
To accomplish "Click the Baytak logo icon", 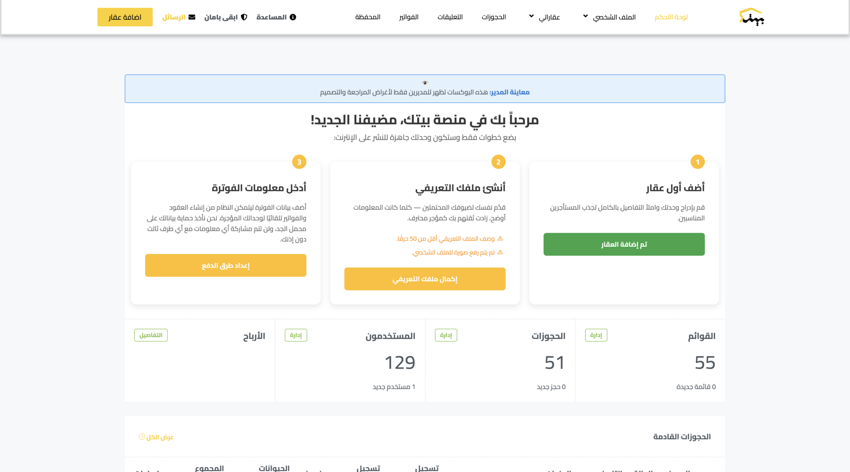I will click(751, 17).
